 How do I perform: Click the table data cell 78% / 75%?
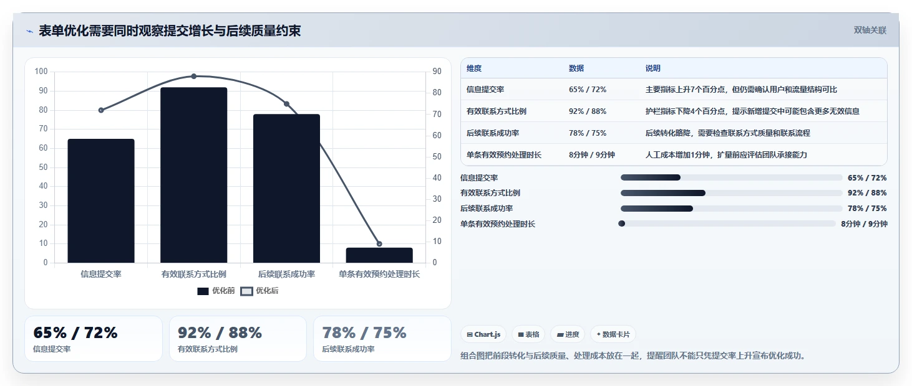point(588,133)
